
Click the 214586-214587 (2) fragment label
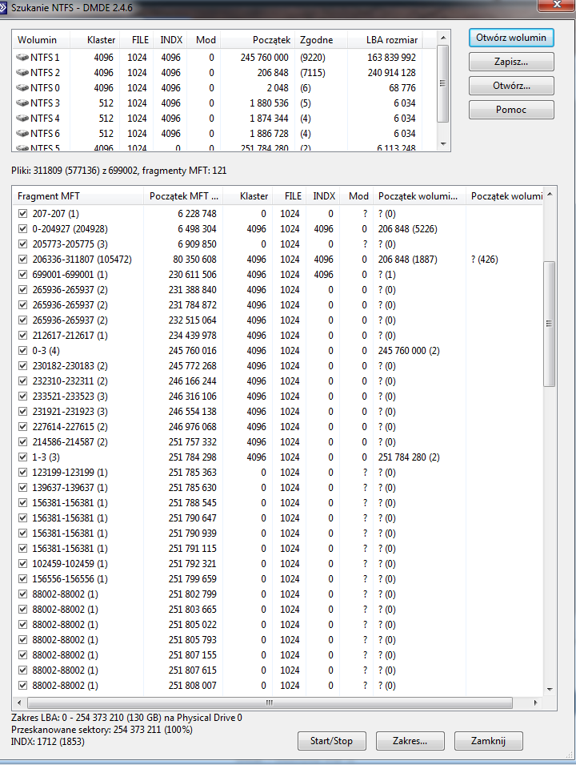point(70,442)
